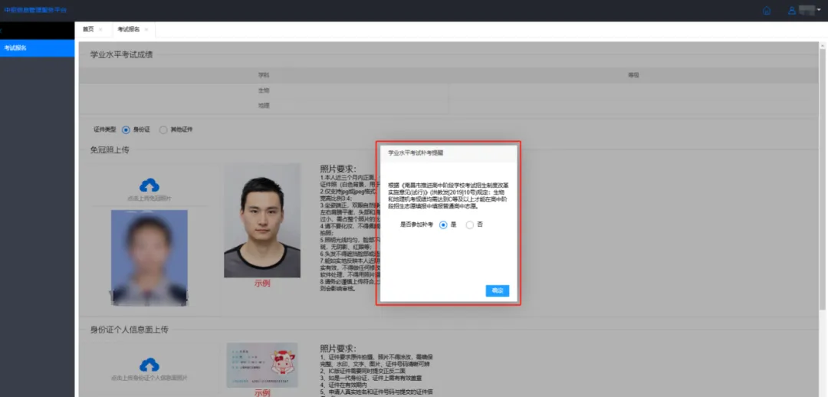Viewport: 828px width, 397px height.
Task: Click the example ID card image
Action: coord(262,366)
